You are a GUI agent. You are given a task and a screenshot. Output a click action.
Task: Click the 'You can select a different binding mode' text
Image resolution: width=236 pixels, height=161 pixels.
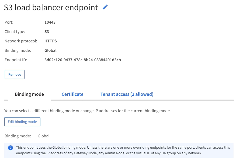coord(88,111)
